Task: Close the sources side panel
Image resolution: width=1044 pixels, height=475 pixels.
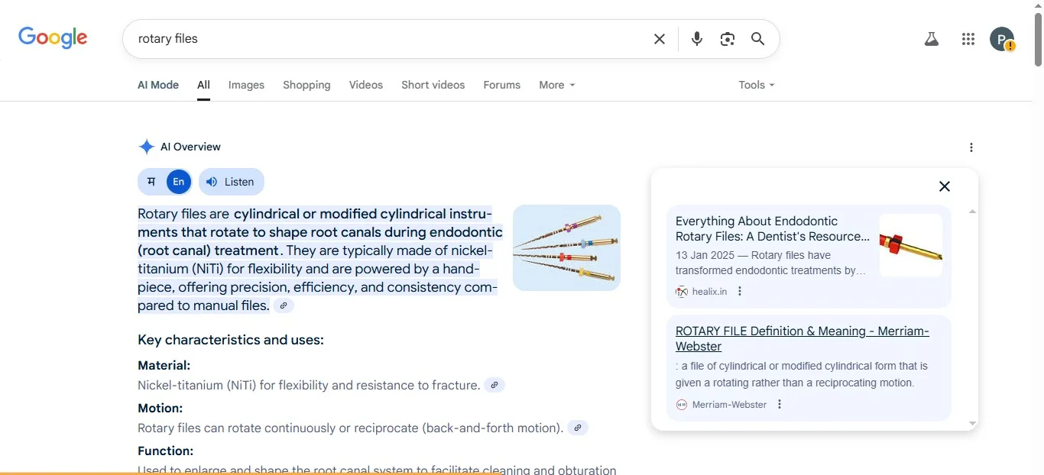Action: (x=945, y=186)
